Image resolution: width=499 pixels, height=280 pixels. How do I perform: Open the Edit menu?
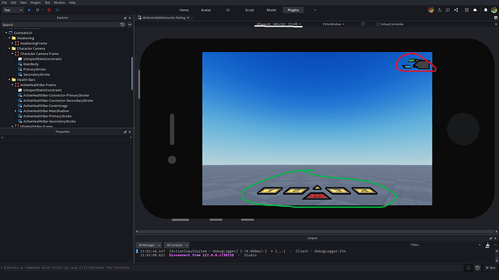13,3
